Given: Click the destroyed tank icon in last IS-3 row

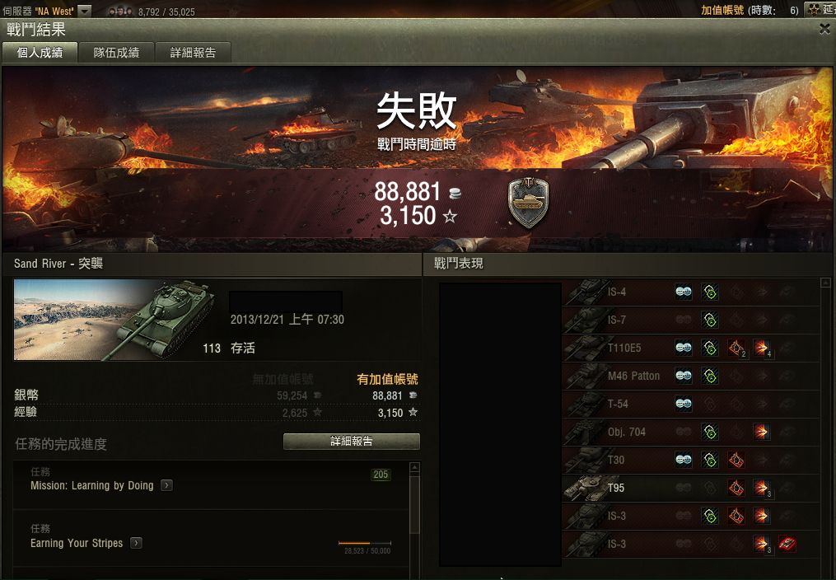Looking at the screenshot, I should [787, 544].
